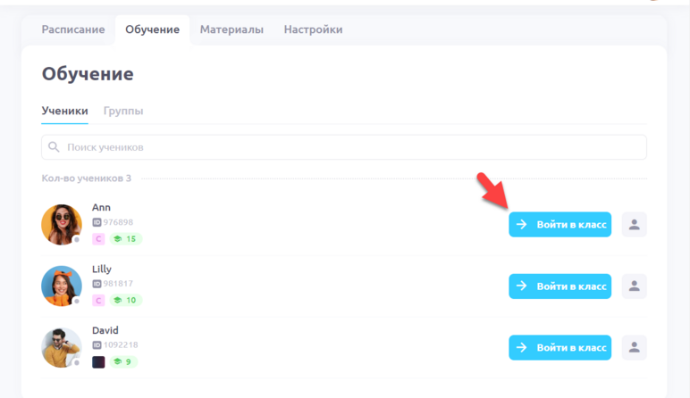Open David's profile person icon
This screenshot has height=398, width=690.
pyautogui.click(x=634, y=347)
